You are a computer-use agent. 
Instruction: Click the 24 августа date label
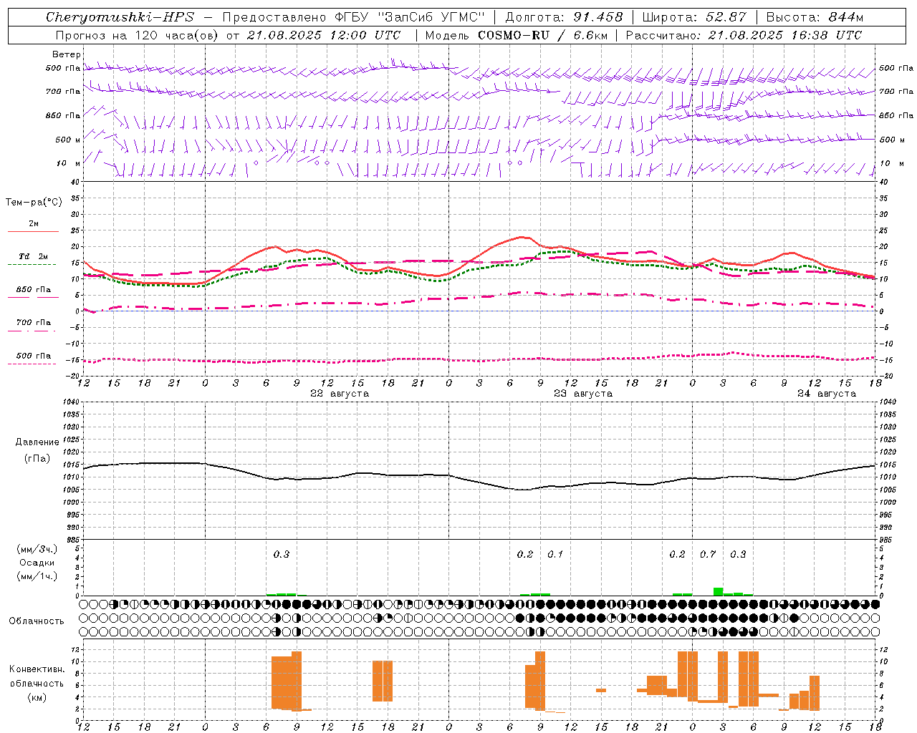pyautogui.click(x=827, y=394)
